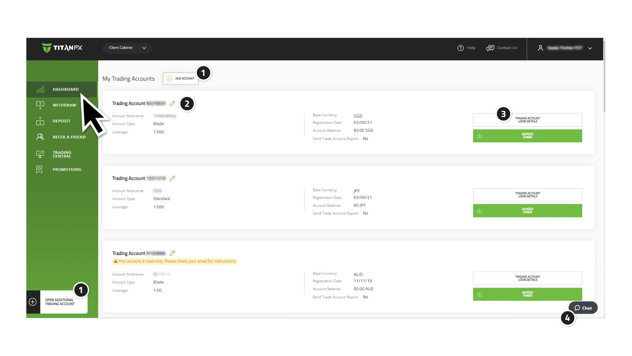Click the edit pencil on the AUD trading account
The image size is (632, 356).
tap(172, 253)
